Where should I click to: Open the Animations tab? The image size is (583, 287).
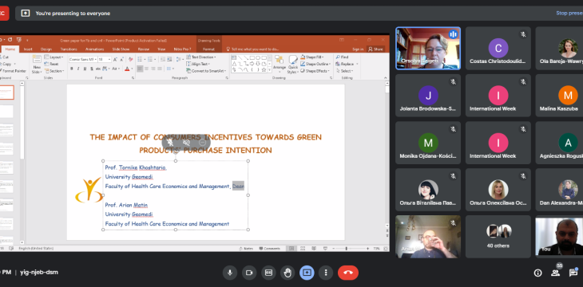tap(94, 49)
